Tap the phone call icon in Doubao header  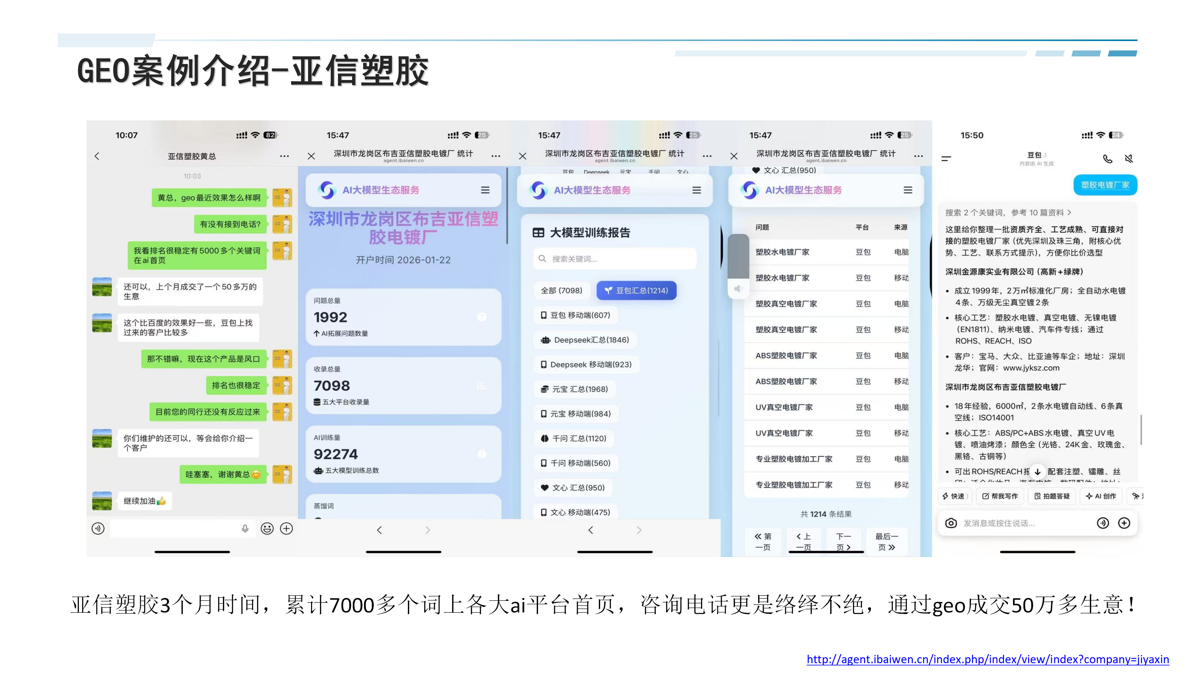coord(1108,159)
